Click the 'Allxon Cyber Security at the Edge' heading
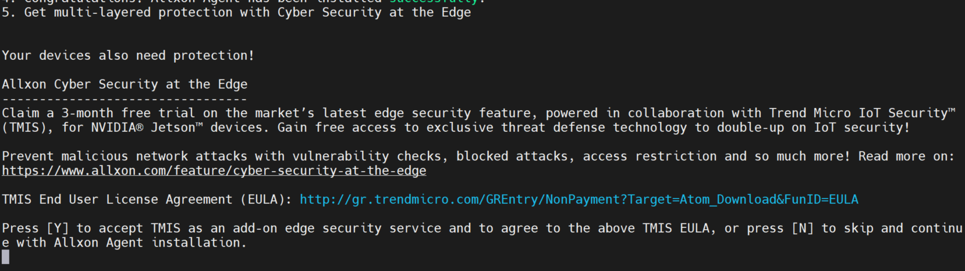This screenshot has width=965, height=271. pos(125,85)
